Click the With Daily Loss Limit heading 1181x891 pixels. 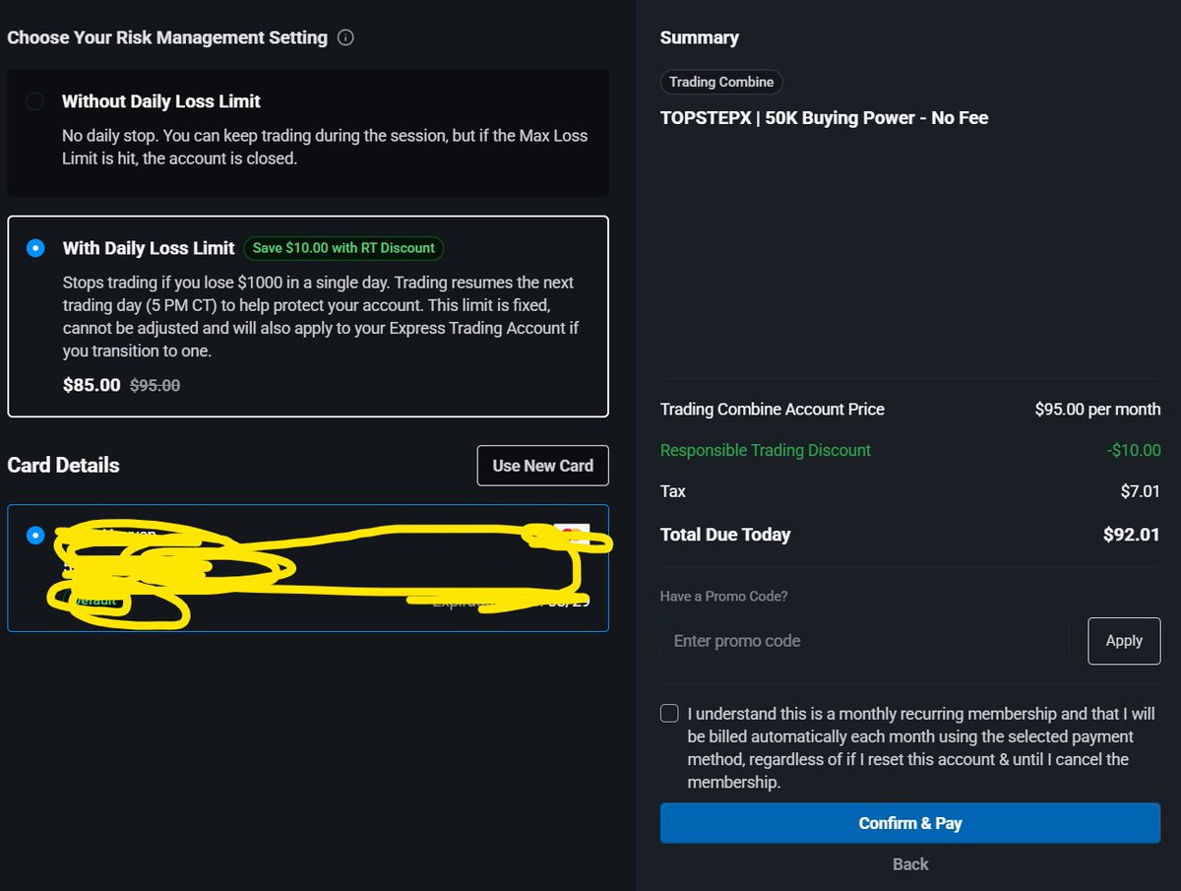(x=149, y=248)
